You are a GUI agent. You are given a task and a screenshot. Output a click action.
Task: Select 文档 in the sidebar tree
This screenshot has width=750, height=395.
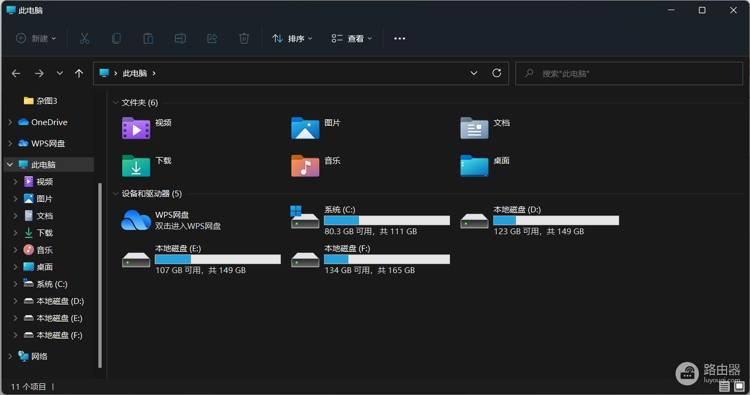tap(38, 216)
